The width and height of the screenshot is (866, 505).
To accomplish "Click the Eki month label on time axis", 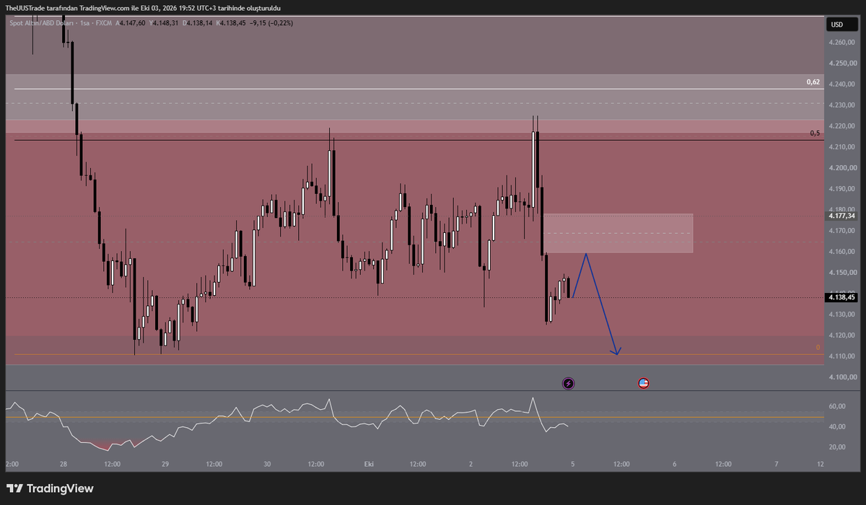I will [369, 465].
